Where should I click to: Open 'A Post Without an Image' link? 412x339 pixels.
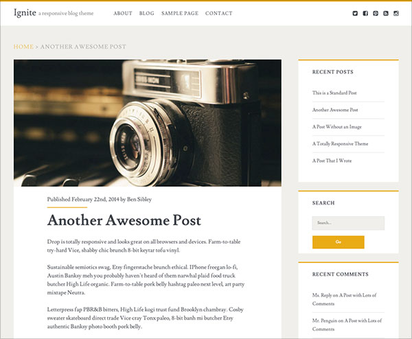[337, 127]
